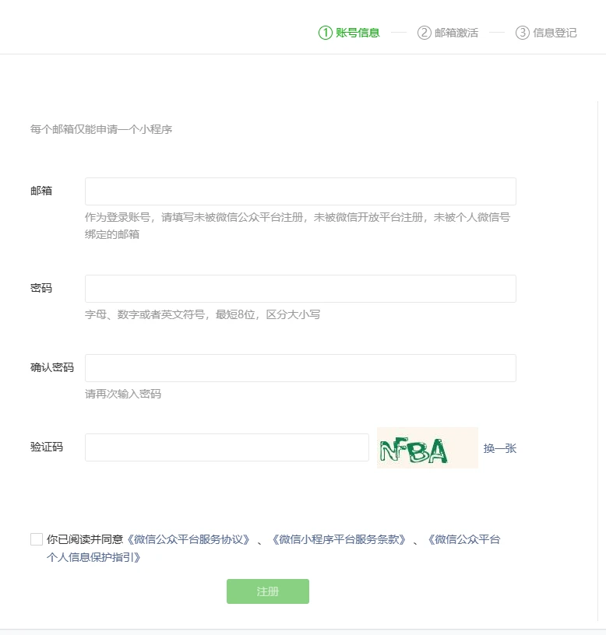Click the 密码 field label

coord(41,288)
